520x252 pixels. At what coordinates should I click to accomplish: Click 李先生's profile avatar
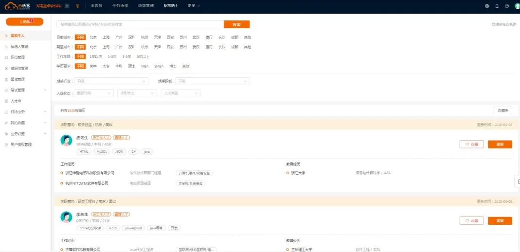[x=66, y=217]
